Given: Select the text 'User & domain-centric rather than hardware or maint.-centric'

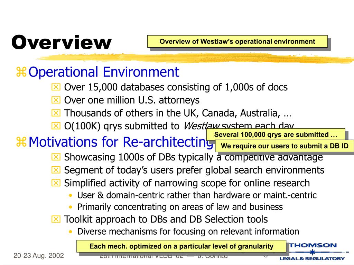Looking at the screenshot, I should pos(197,195).
